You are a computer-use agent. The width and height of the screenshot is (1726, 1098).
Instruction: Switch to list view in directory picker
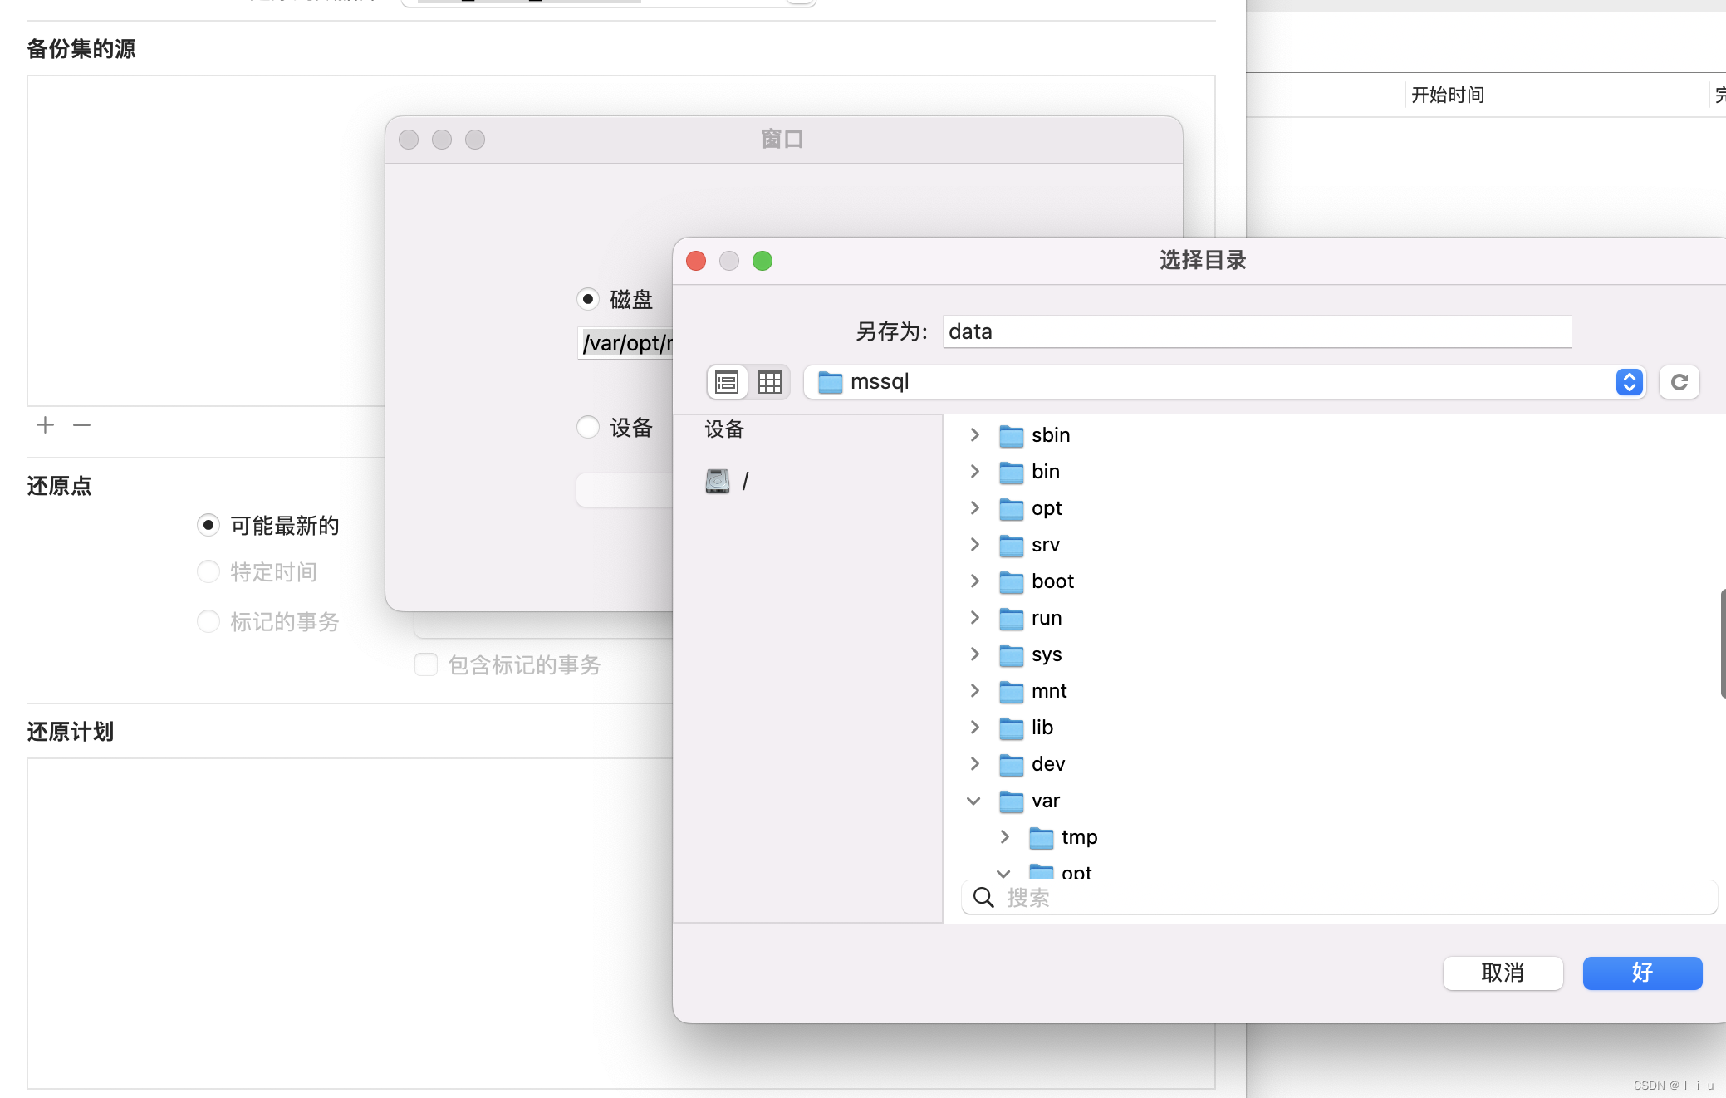[x=727, y=382]
